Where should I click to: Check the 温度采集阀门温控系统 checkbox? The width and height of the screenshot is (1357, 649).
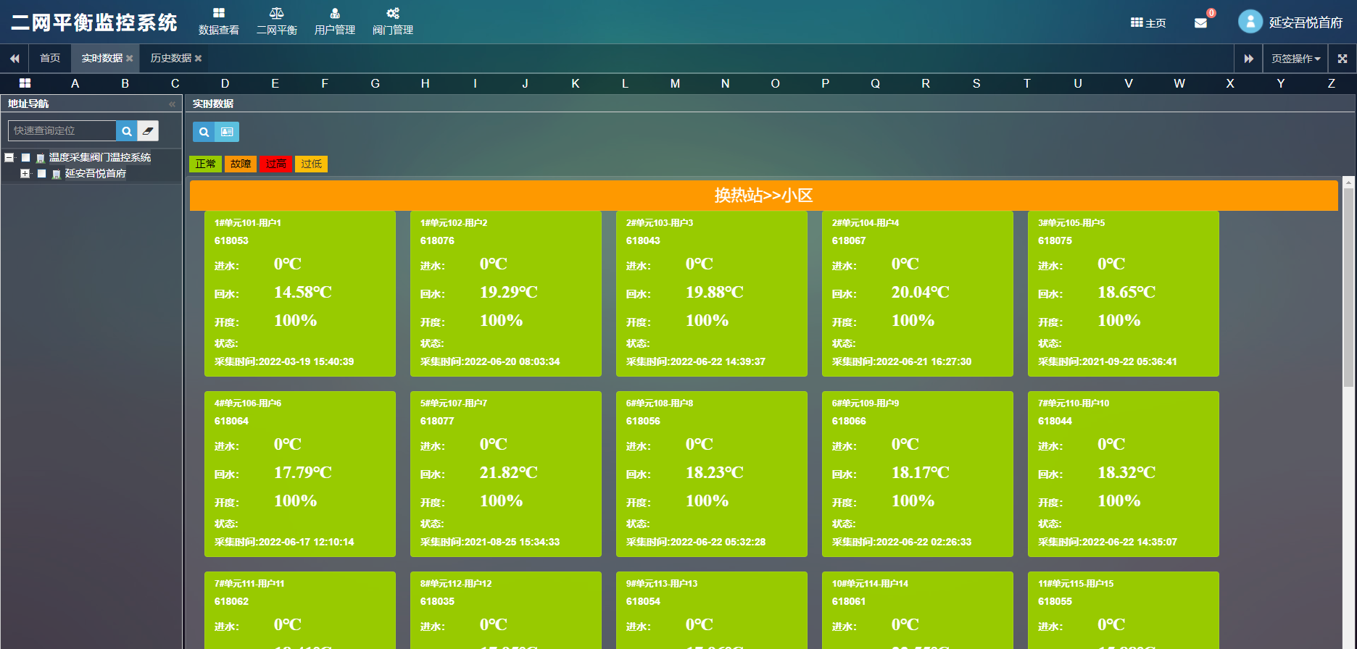26,158
